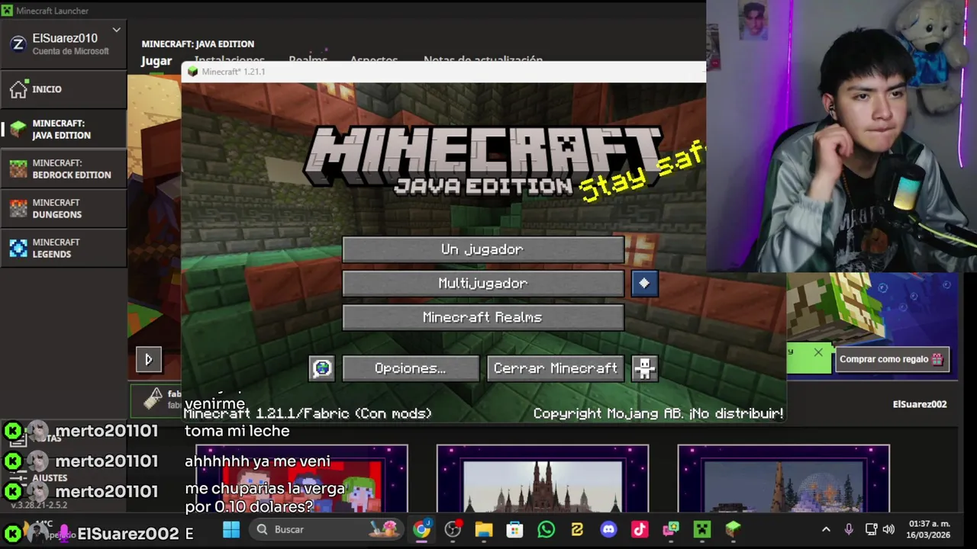The height and width of the screenshot is (549, 977).
Task: Open Discord from taskbar
Action: click(608, 529)
